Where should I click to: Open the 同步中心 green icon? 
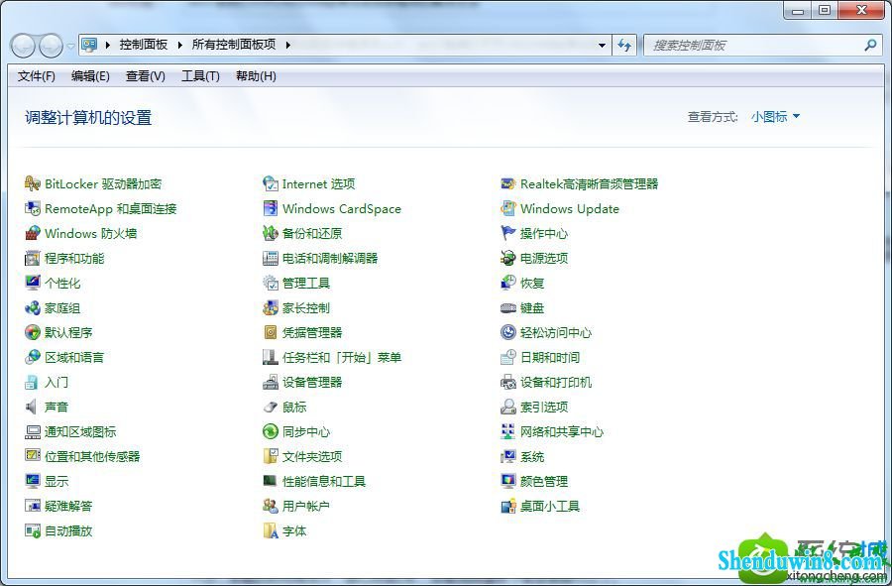[x=271, y=432]
